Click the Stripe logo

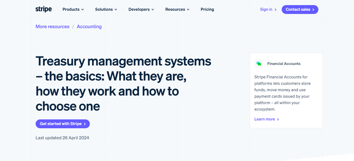43,9
